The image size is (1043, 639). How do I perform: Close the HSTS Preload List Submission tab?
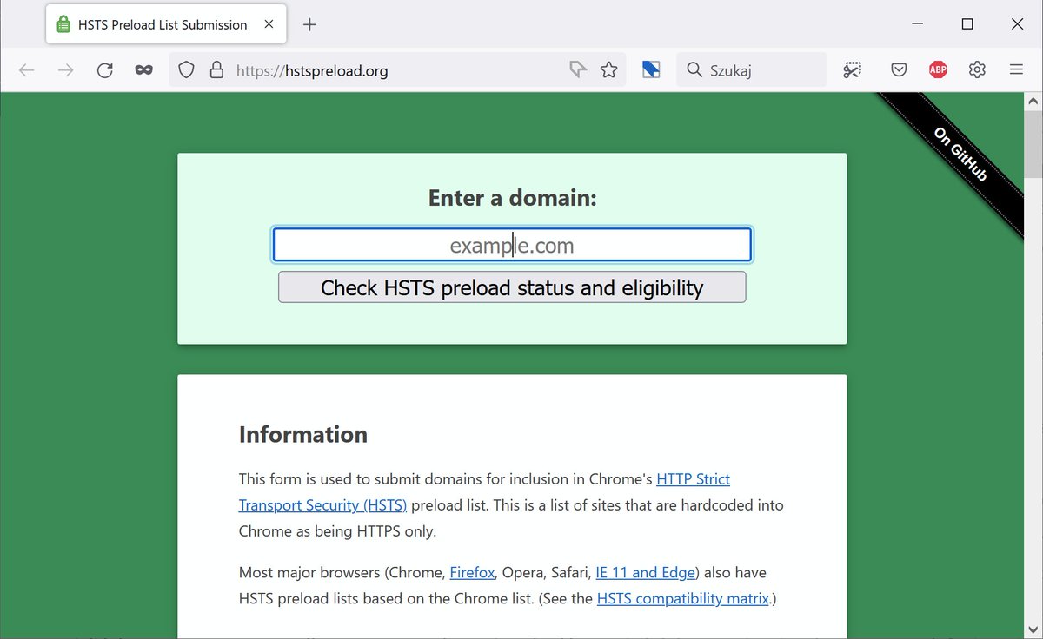[x=269, y=24]
